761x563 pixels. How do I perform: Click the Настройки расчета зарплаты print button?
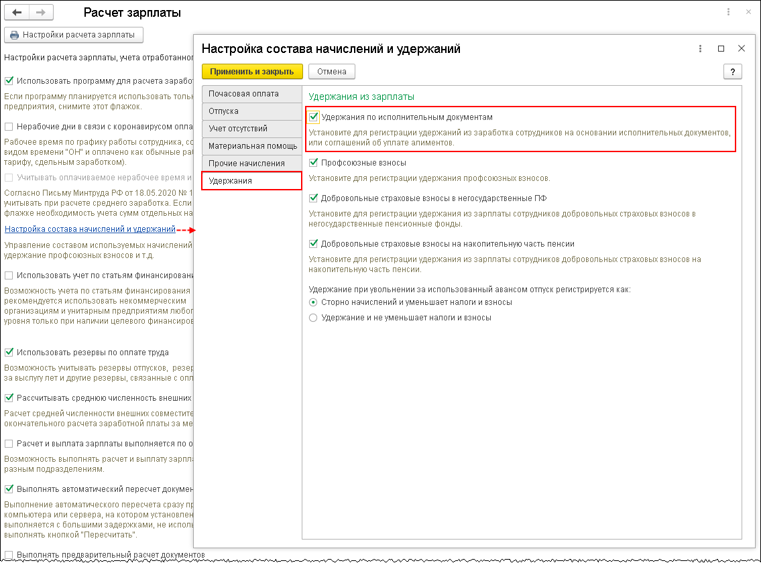point(73,35)
